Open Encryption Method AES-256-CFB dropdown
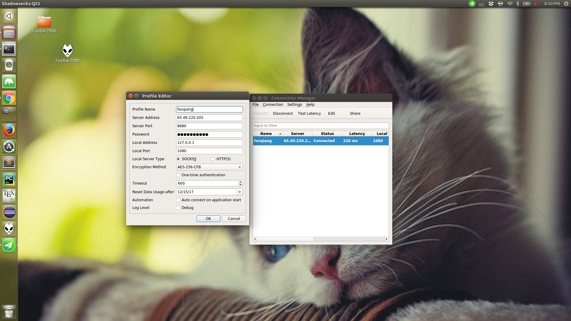Screen dimensions: 571x321 (209, 167)
